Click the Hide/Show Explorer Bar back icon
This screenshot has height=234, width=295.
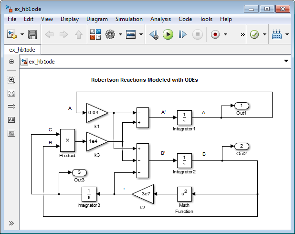point(11,62)
